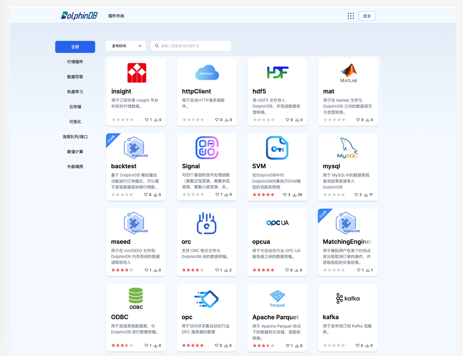Click the apps grid icon near 登录

[350, 15]
